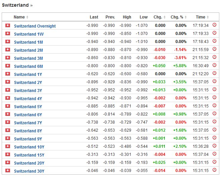The image size is (221, 178).
Task: Open the Switzerland 2M bond link
Action: click(28, 50)
